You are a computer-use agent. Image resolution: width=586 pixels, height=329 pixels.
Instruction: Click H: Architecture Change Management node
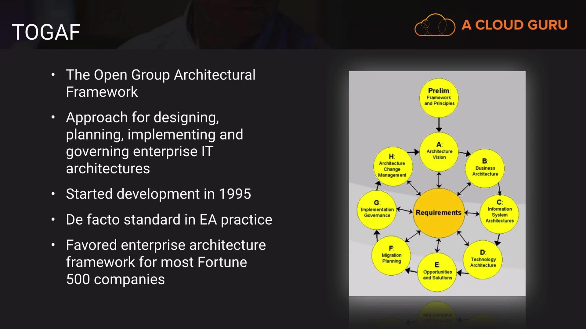[x=392, y=167]
